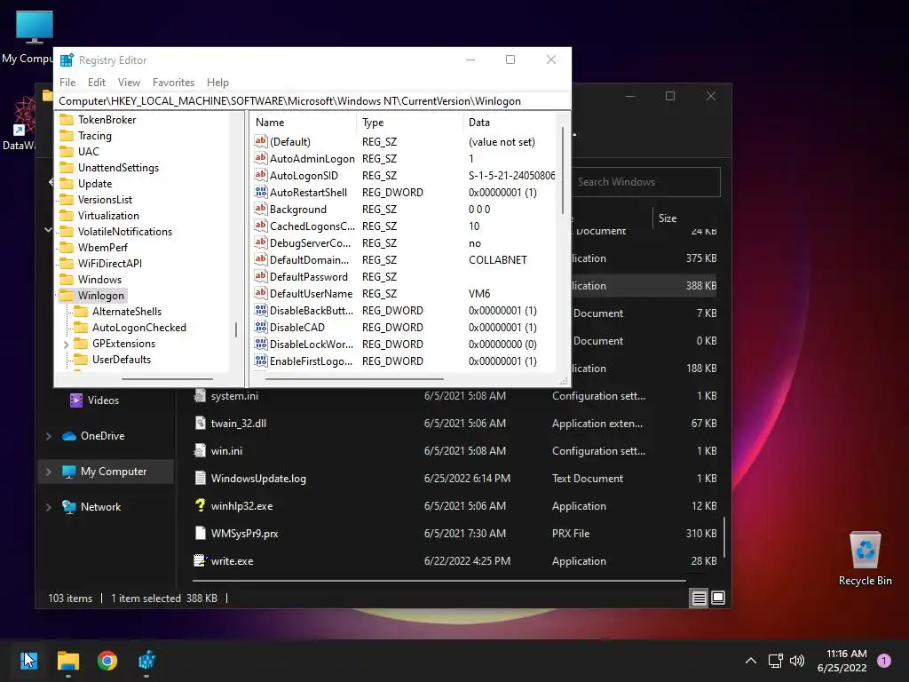The width and height of the screenshot is (909, 682).
Task: Launch Google Chrome from the taskbar
Action: click(x=107, y=660)
